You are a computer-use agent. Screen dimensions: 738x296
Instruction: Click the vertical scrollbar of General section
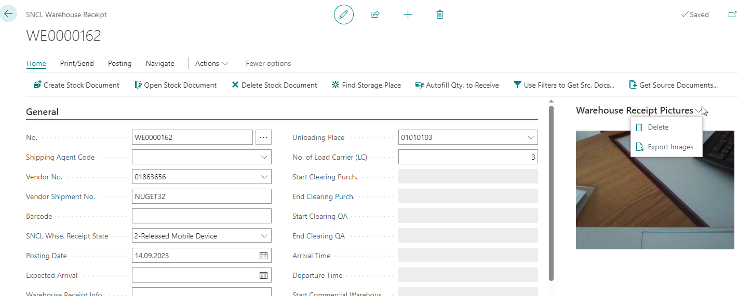[x=551, y=192]
